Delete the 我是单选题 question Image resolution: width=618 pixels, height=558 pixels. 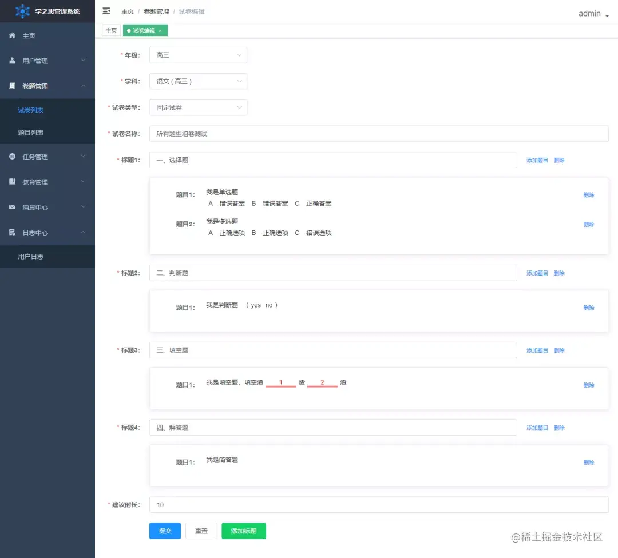[588, 195]
